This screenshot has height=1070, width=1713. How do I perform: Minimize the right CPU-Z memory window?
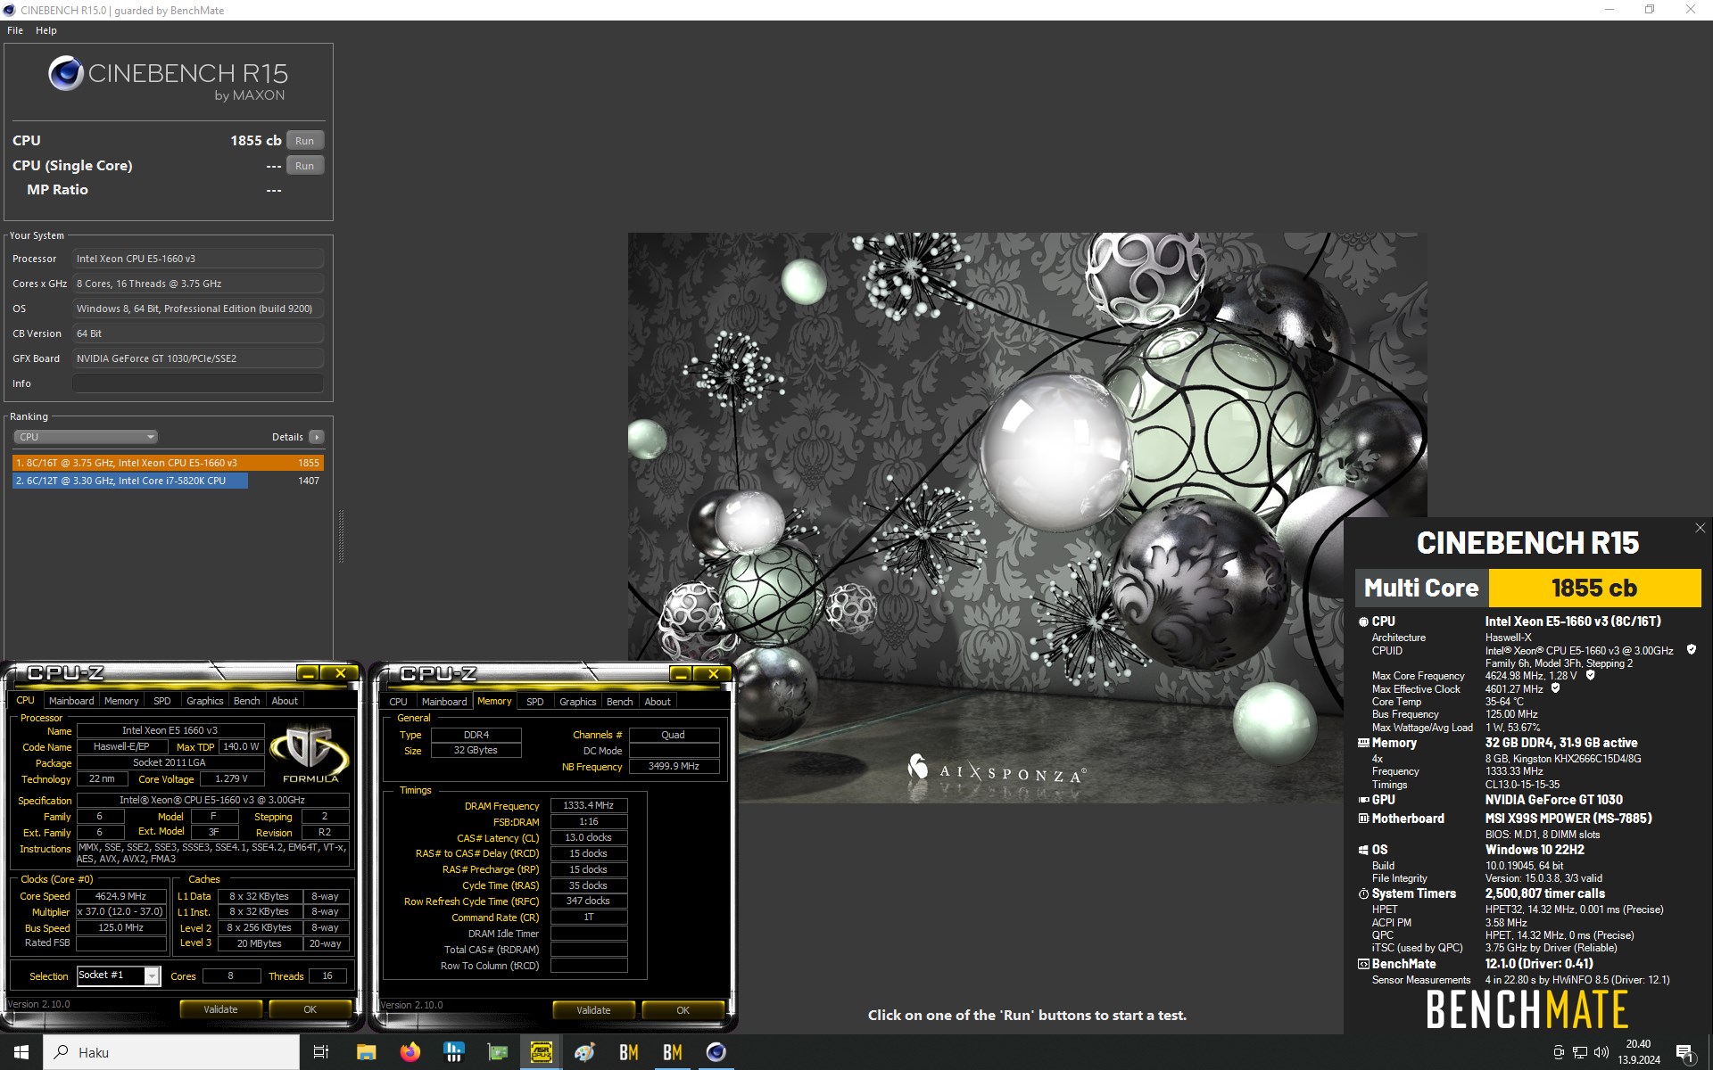[x=681, y=674]
